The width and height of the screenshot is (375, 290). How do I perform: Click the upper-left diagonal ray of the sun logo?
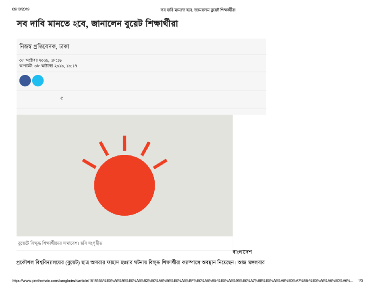click(104, 148)
